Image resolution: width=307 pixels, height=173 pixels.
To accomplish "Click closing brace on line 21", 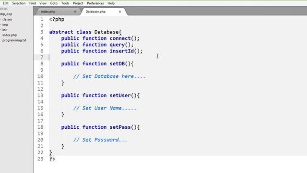I will tap(63, 146).
